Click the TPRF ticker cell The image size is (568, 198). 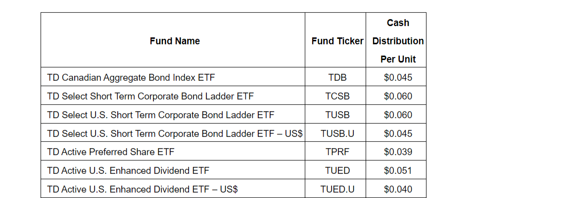click(337, 152)
